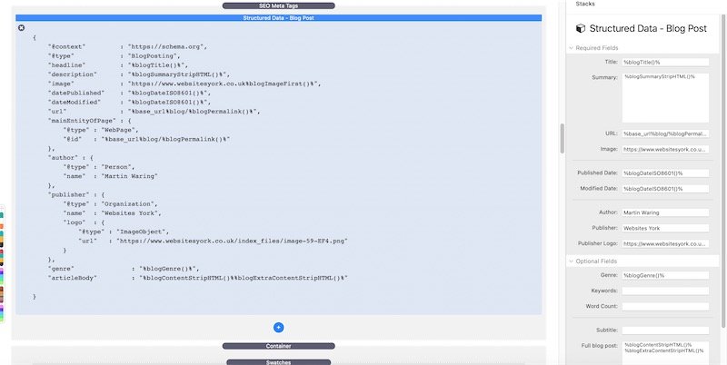
Task: Click the Structured Data cube icon in inspector
Action: (x=581, y=28)
